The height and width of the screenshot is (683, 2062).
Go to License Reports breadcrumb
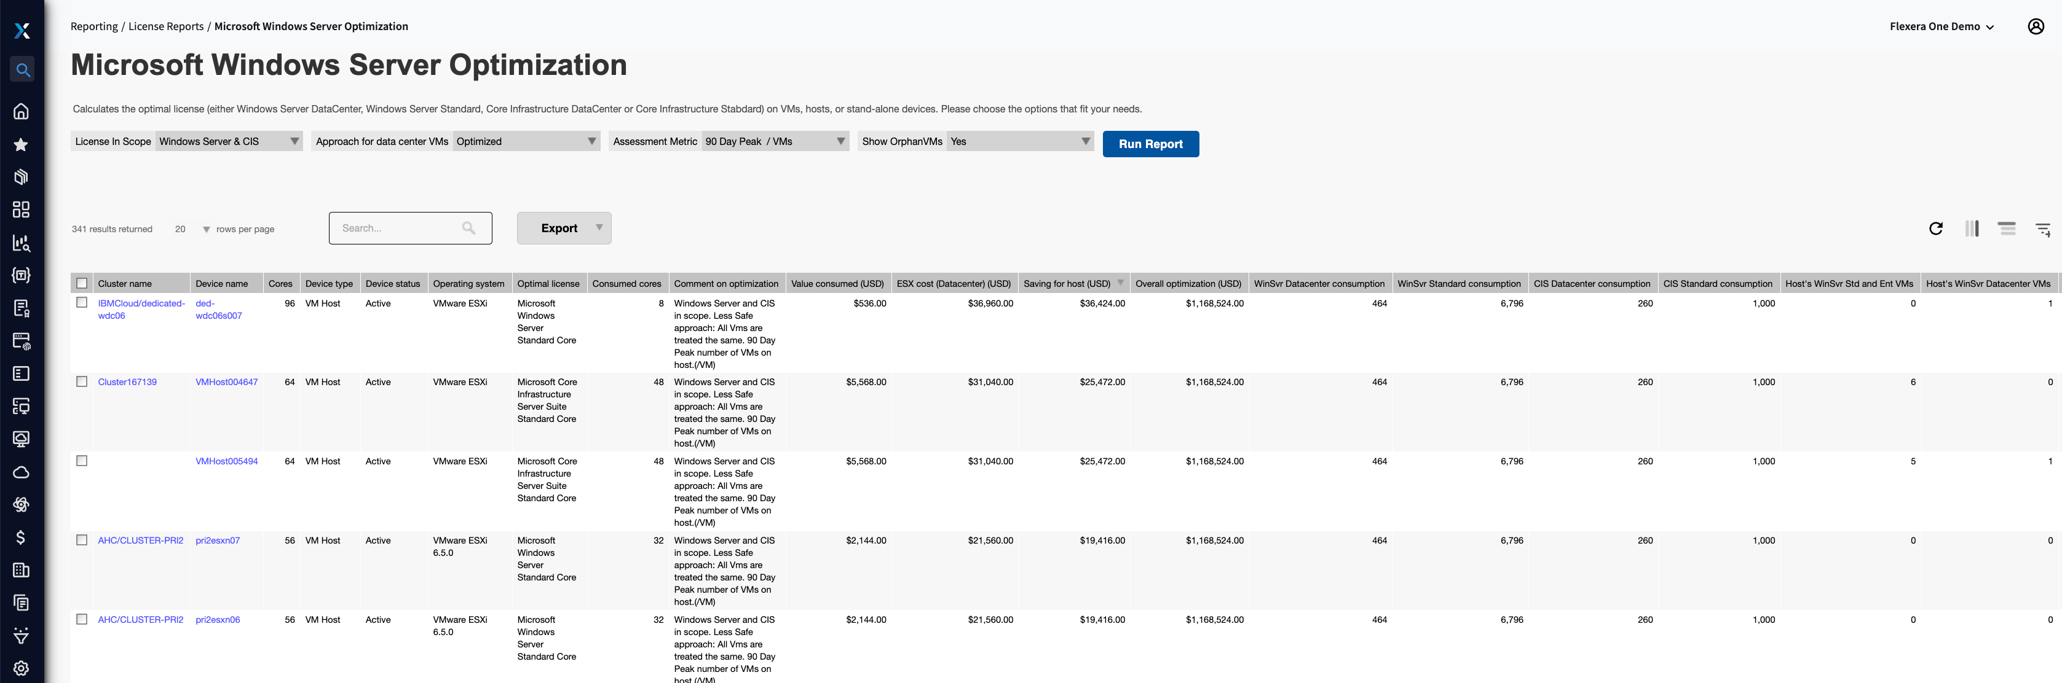coord(166,26)
